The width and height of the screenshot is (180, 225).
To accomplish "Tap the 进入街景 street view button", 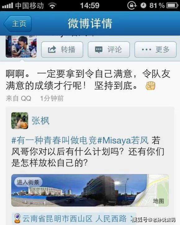I will (28, 182).
